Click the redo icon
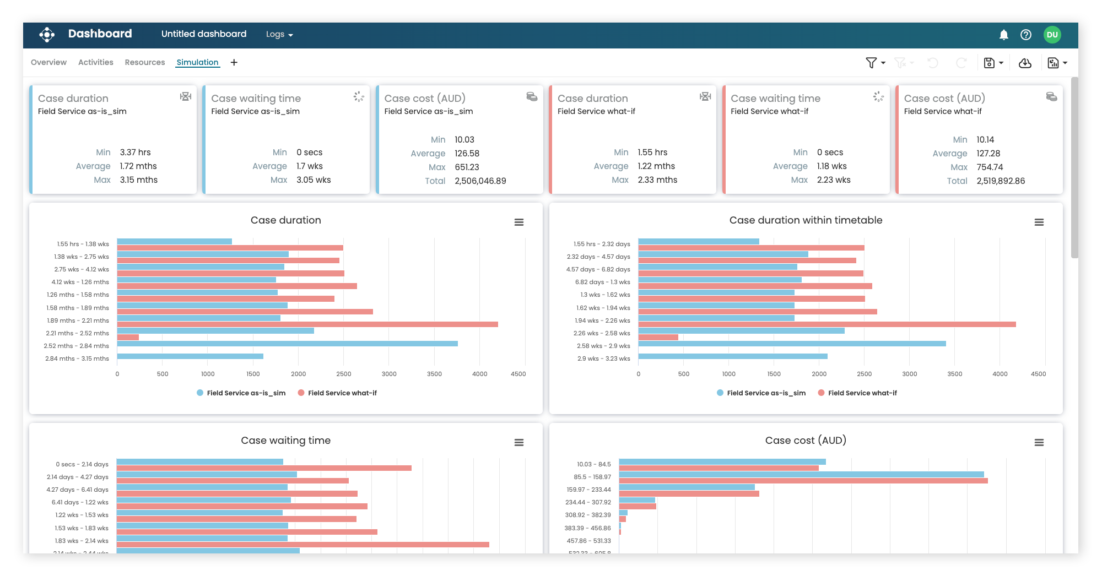Image resolution: width=1102 pixels, height=576 pixels. [x=961, y=63]
